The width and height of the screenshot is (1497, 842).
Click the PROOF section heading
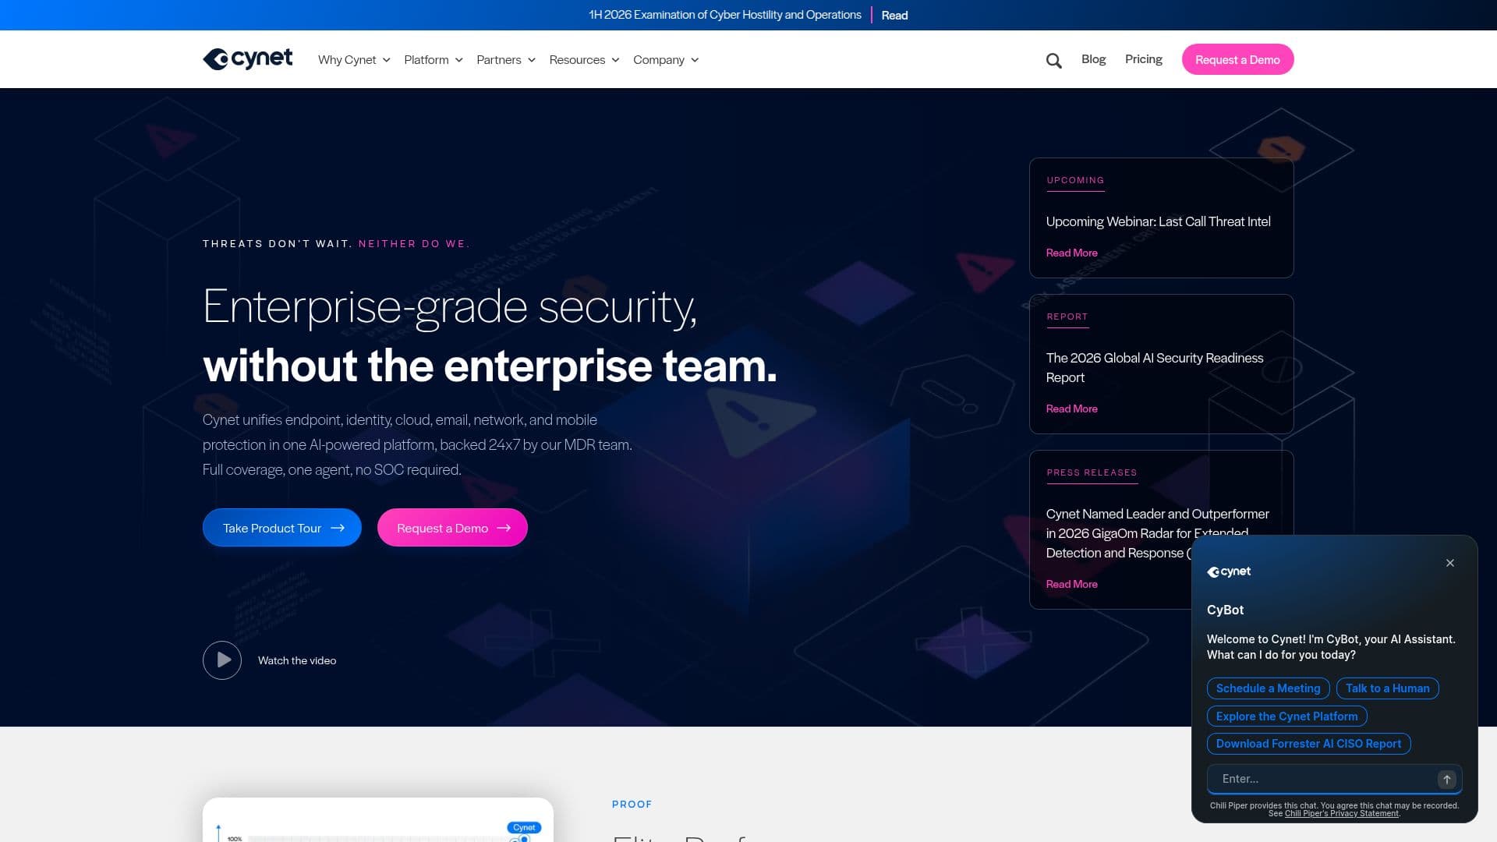pos(632,804)
